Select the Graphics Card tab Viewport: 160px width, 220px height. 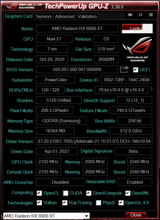(18, 16)
